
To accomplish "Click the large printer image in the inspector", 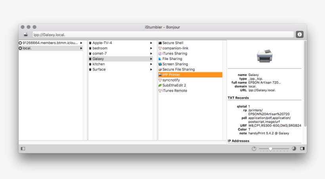I will 264,56.
